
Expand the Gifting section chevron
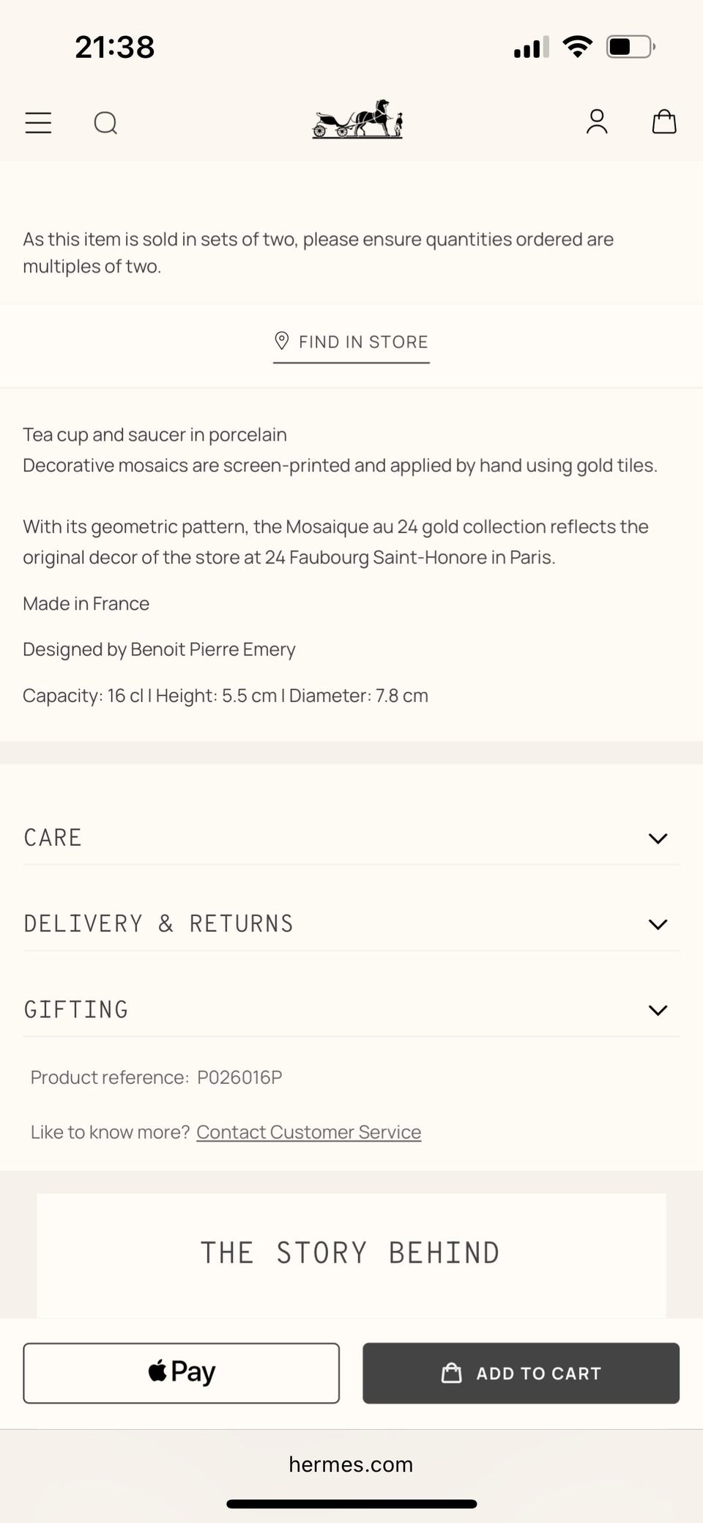[x=658, y=1010]
